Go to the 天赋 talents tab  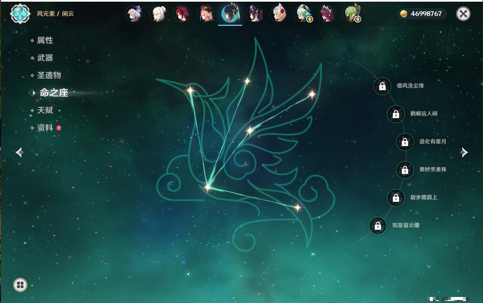[45, 110]
